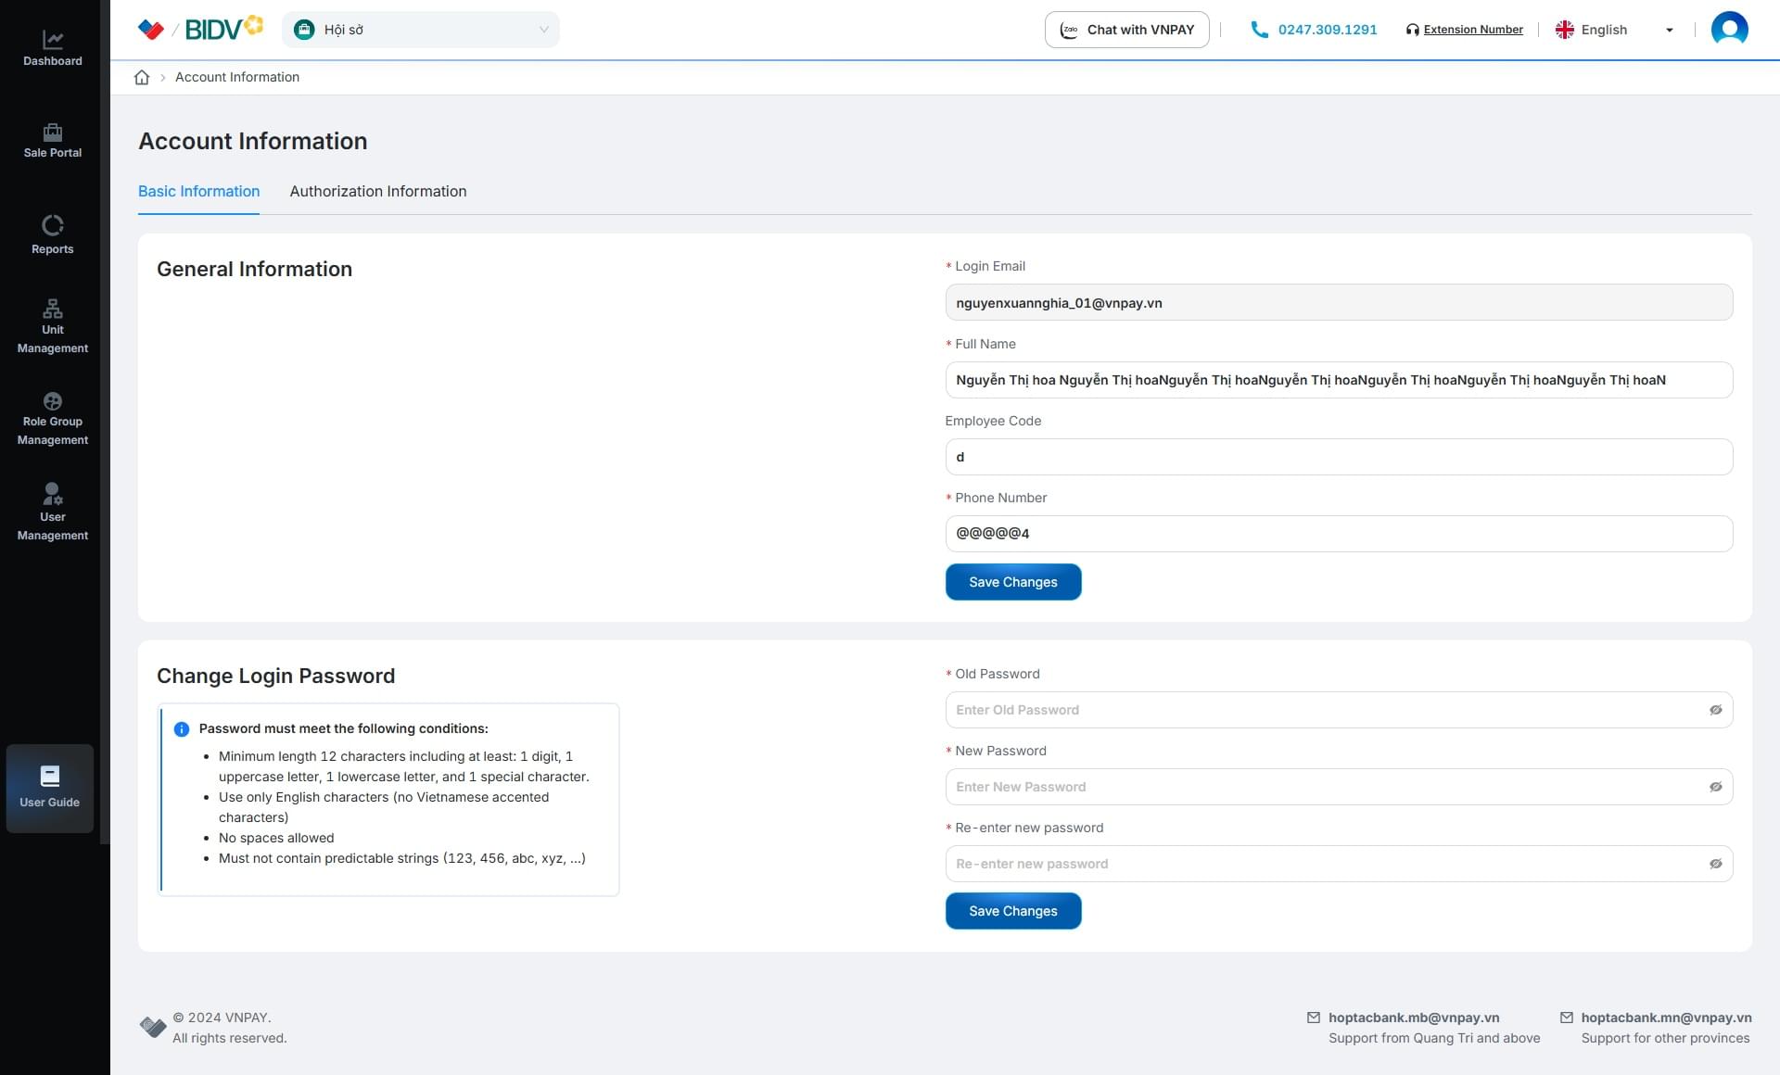The width and height of the screenshot is (1780, 1075).
Task: Open the Dashboard sidebar icon
Action: [x=53, y=40]
